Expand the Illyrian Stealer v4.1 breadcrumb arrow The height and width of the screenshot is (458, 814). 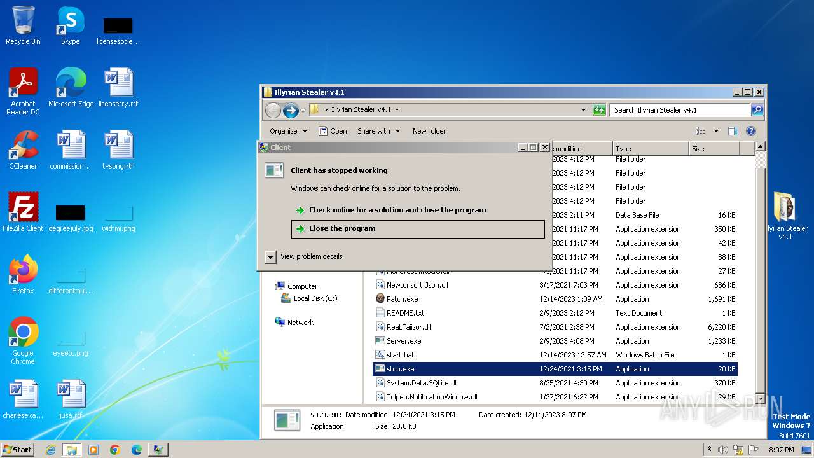[x=397, y=110]
